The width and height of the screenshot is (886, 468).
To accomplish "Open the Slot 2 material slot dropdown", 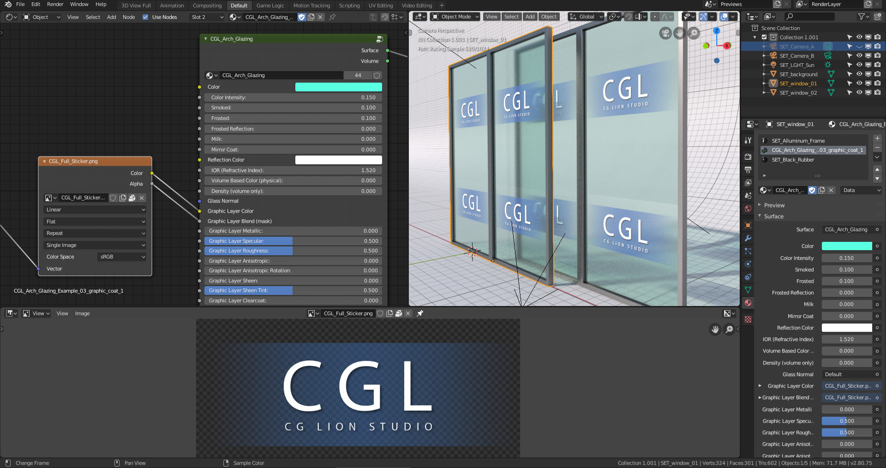I will (x=207, y=17).
